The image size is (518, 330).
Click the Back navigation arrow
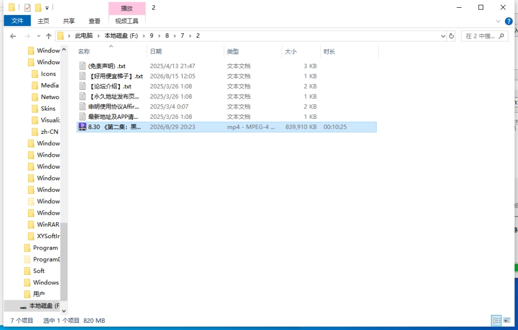point(13,36)
